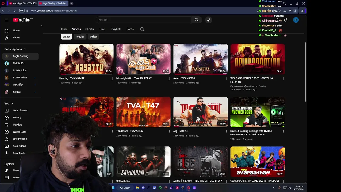Click the YouTube logo

[x=21, y=20]
